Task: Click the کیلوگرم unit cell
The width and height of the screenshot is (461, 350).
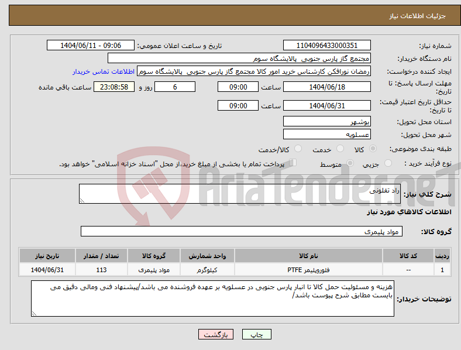Action: [x=207, y=270]
